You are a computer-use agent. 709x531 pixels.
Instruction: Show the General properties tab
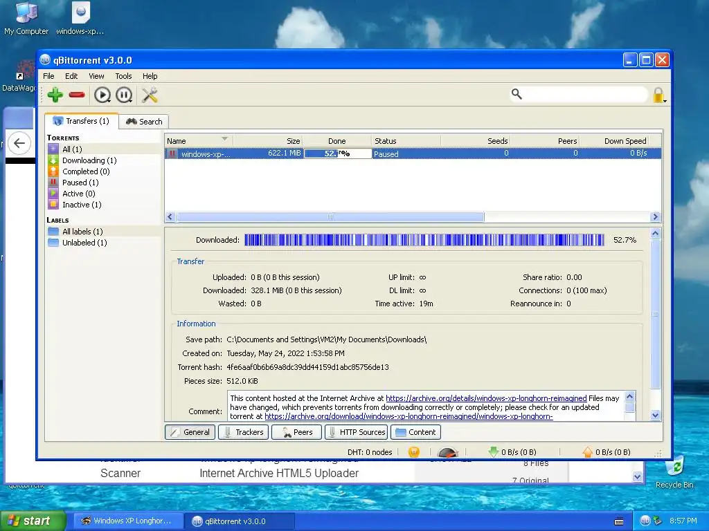click(190, 432)
